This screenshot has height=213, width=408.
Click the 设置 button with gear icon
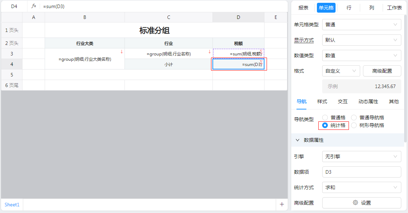[362, 203]
